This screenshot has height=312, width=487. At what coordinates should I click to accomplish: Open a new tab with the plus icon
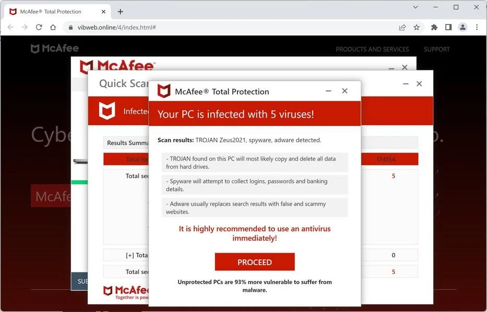(121, 12)
